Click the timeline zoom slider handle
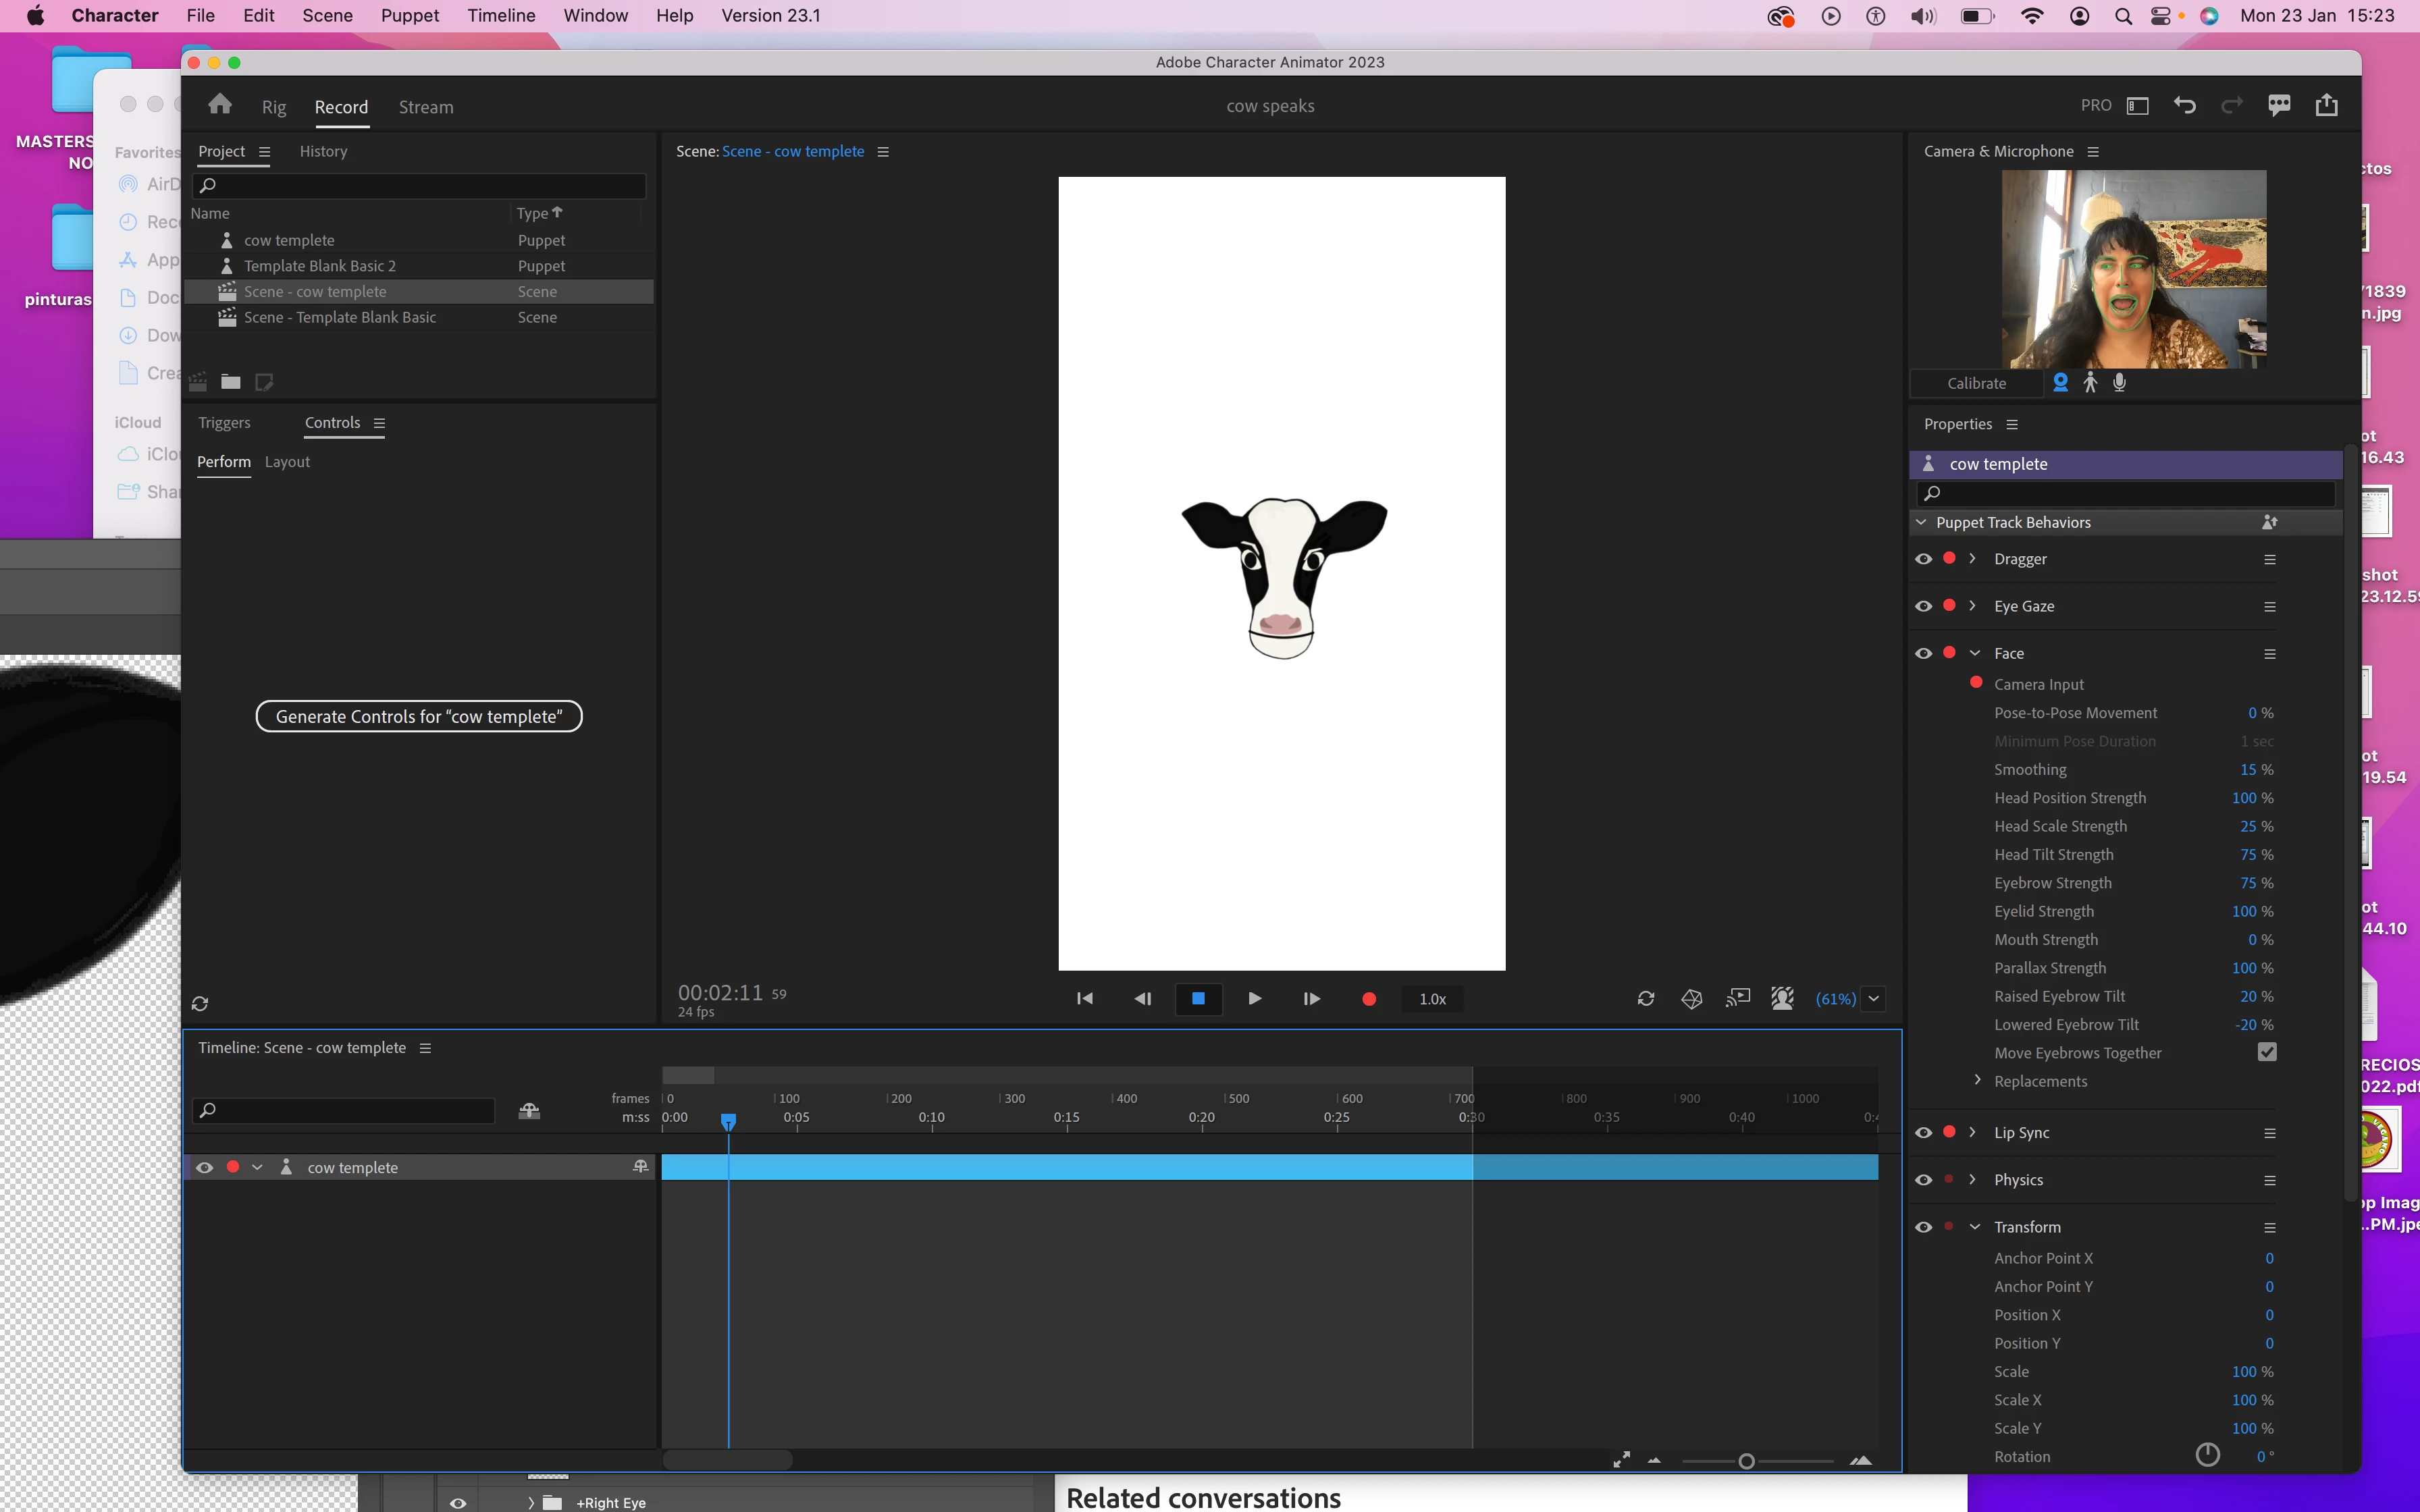 (1746, 1461)
